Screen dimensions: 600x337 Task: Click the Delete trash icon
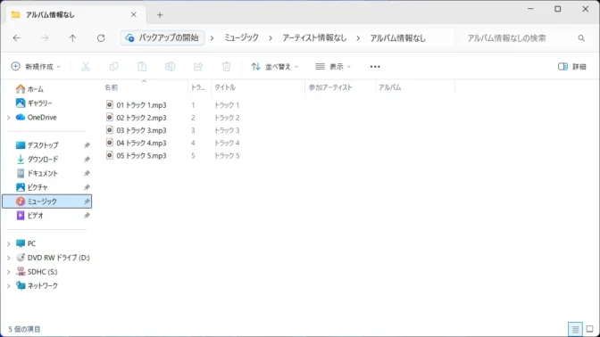pyautogui.click(x=226, y=67)
